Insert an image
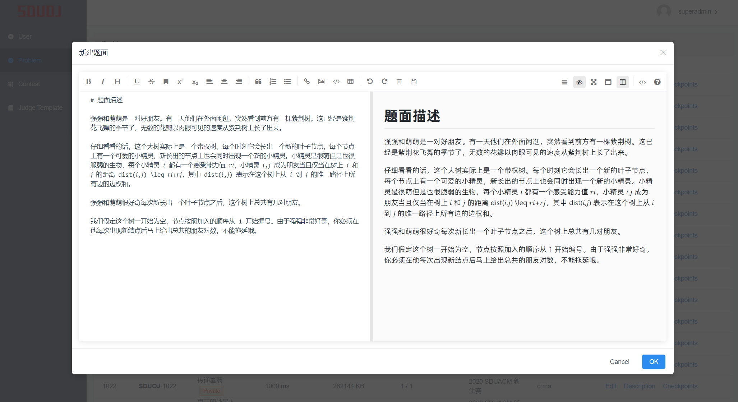Image resolution: width=738 pixels, height=402 pixels. coord(322,82)
